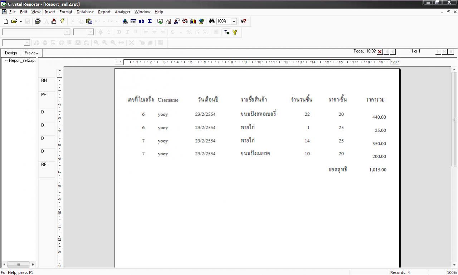Viewport: 458px width, 275px height.
Task: Open the Database menu
Action: tap(85, 12)
